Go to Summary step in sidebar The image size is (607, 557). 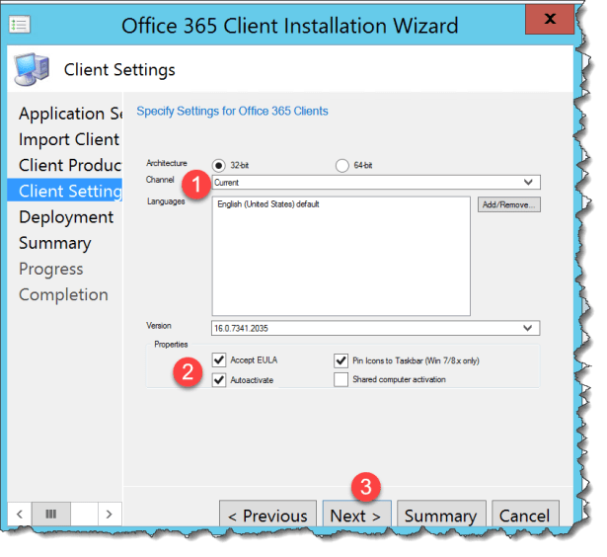55,243
